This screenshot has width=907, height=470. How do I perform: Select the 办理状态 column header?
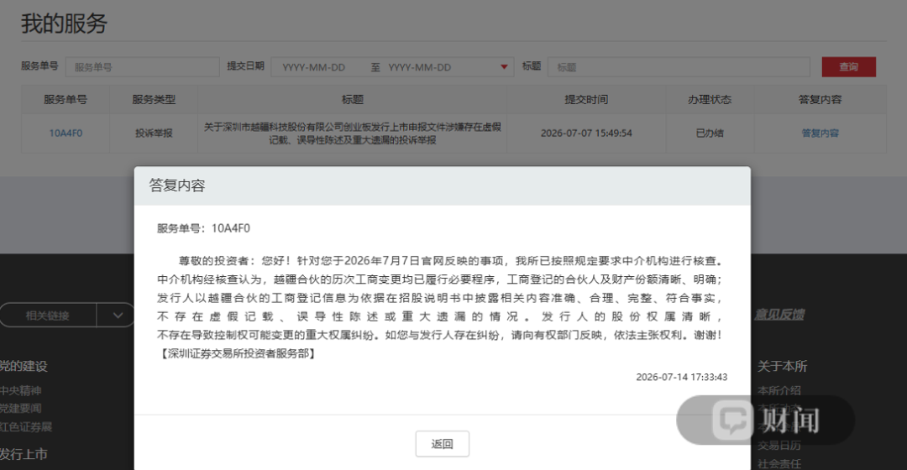[710, 99]
